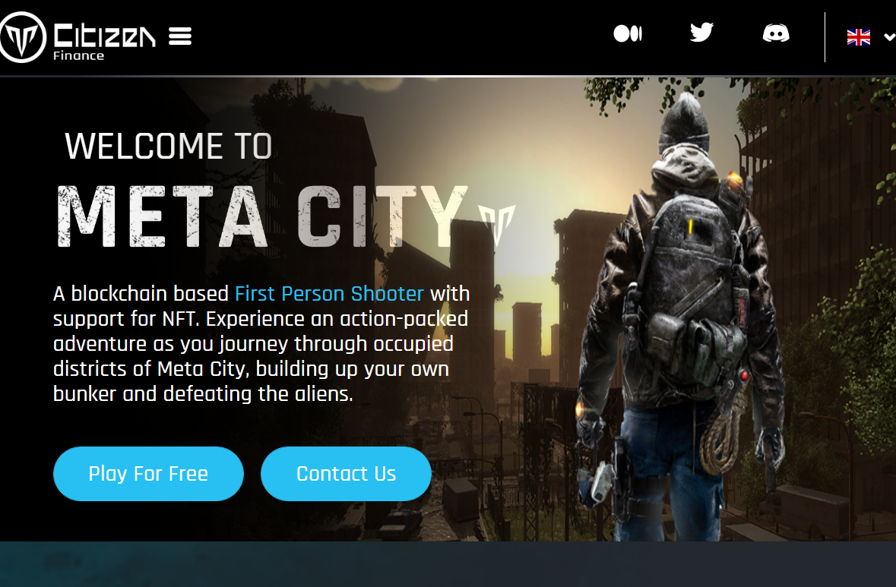Open the hamburger navigation menu
Viewport: 896px width, 587px height.
coord(180,36)
